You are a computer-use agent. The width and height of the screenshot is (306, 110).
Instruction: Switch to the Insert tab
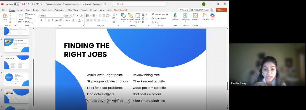(20, 10)
